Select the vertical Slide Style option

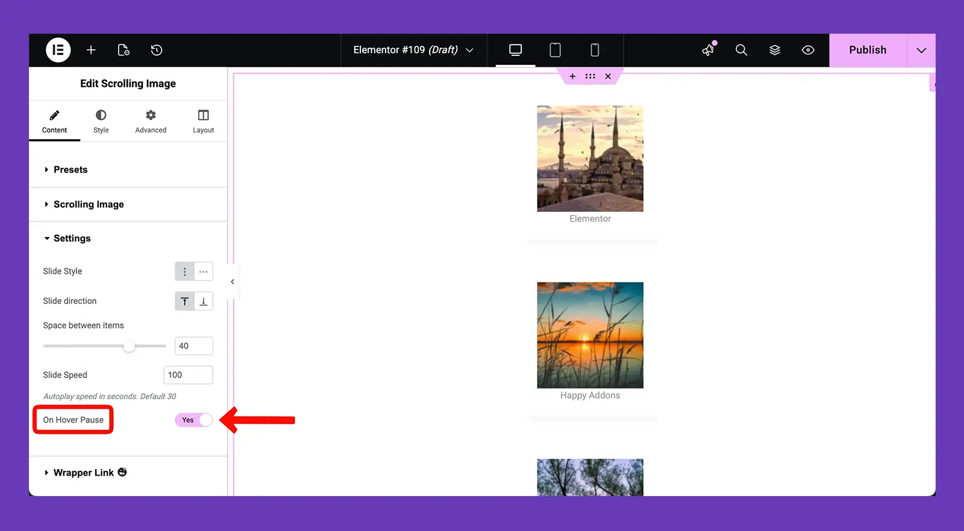point(184,272)
